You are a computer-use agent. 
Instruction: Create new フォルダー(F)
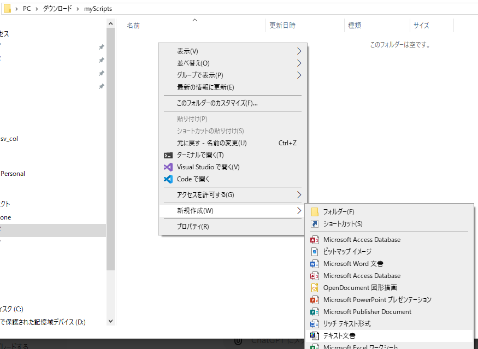point(390,211)
